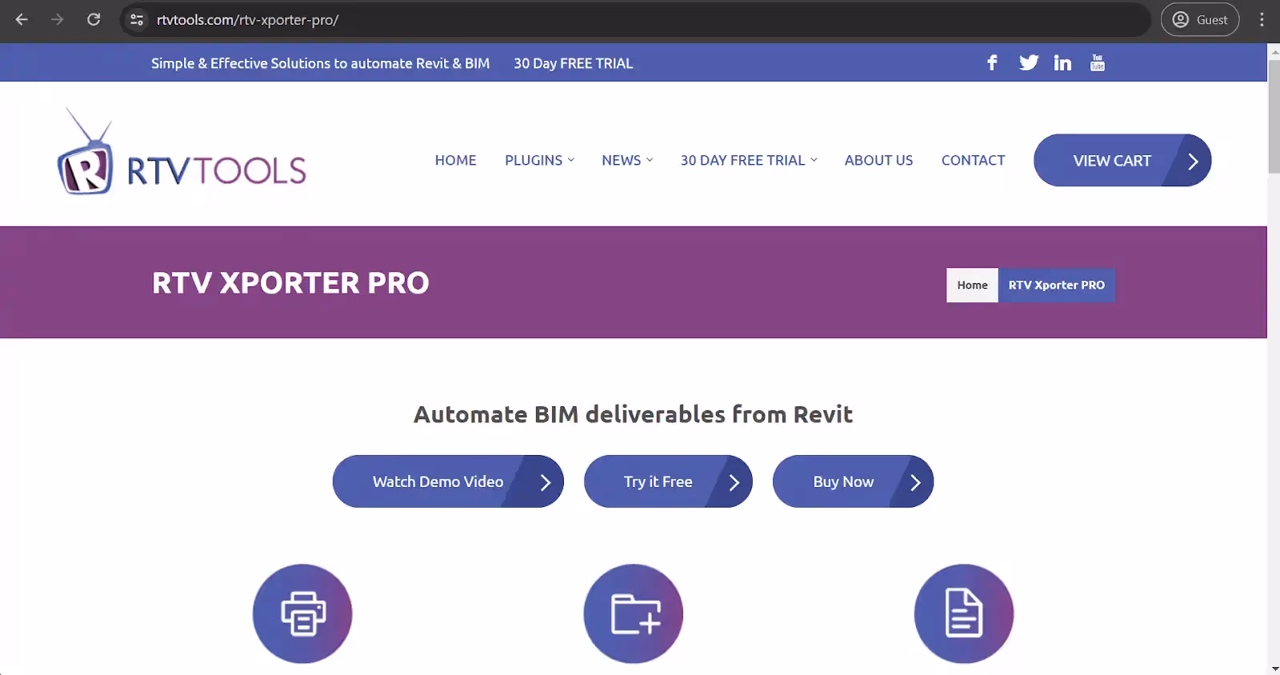Open the PLUGINS menu item
This screenshot has width=1280, height=675.
534,160
